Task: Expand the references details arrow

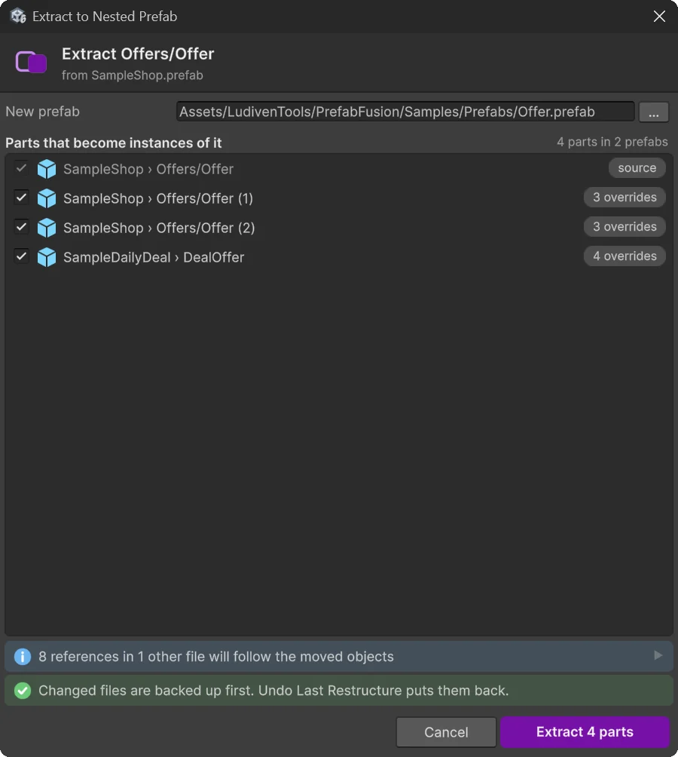Action: point(658,656)
